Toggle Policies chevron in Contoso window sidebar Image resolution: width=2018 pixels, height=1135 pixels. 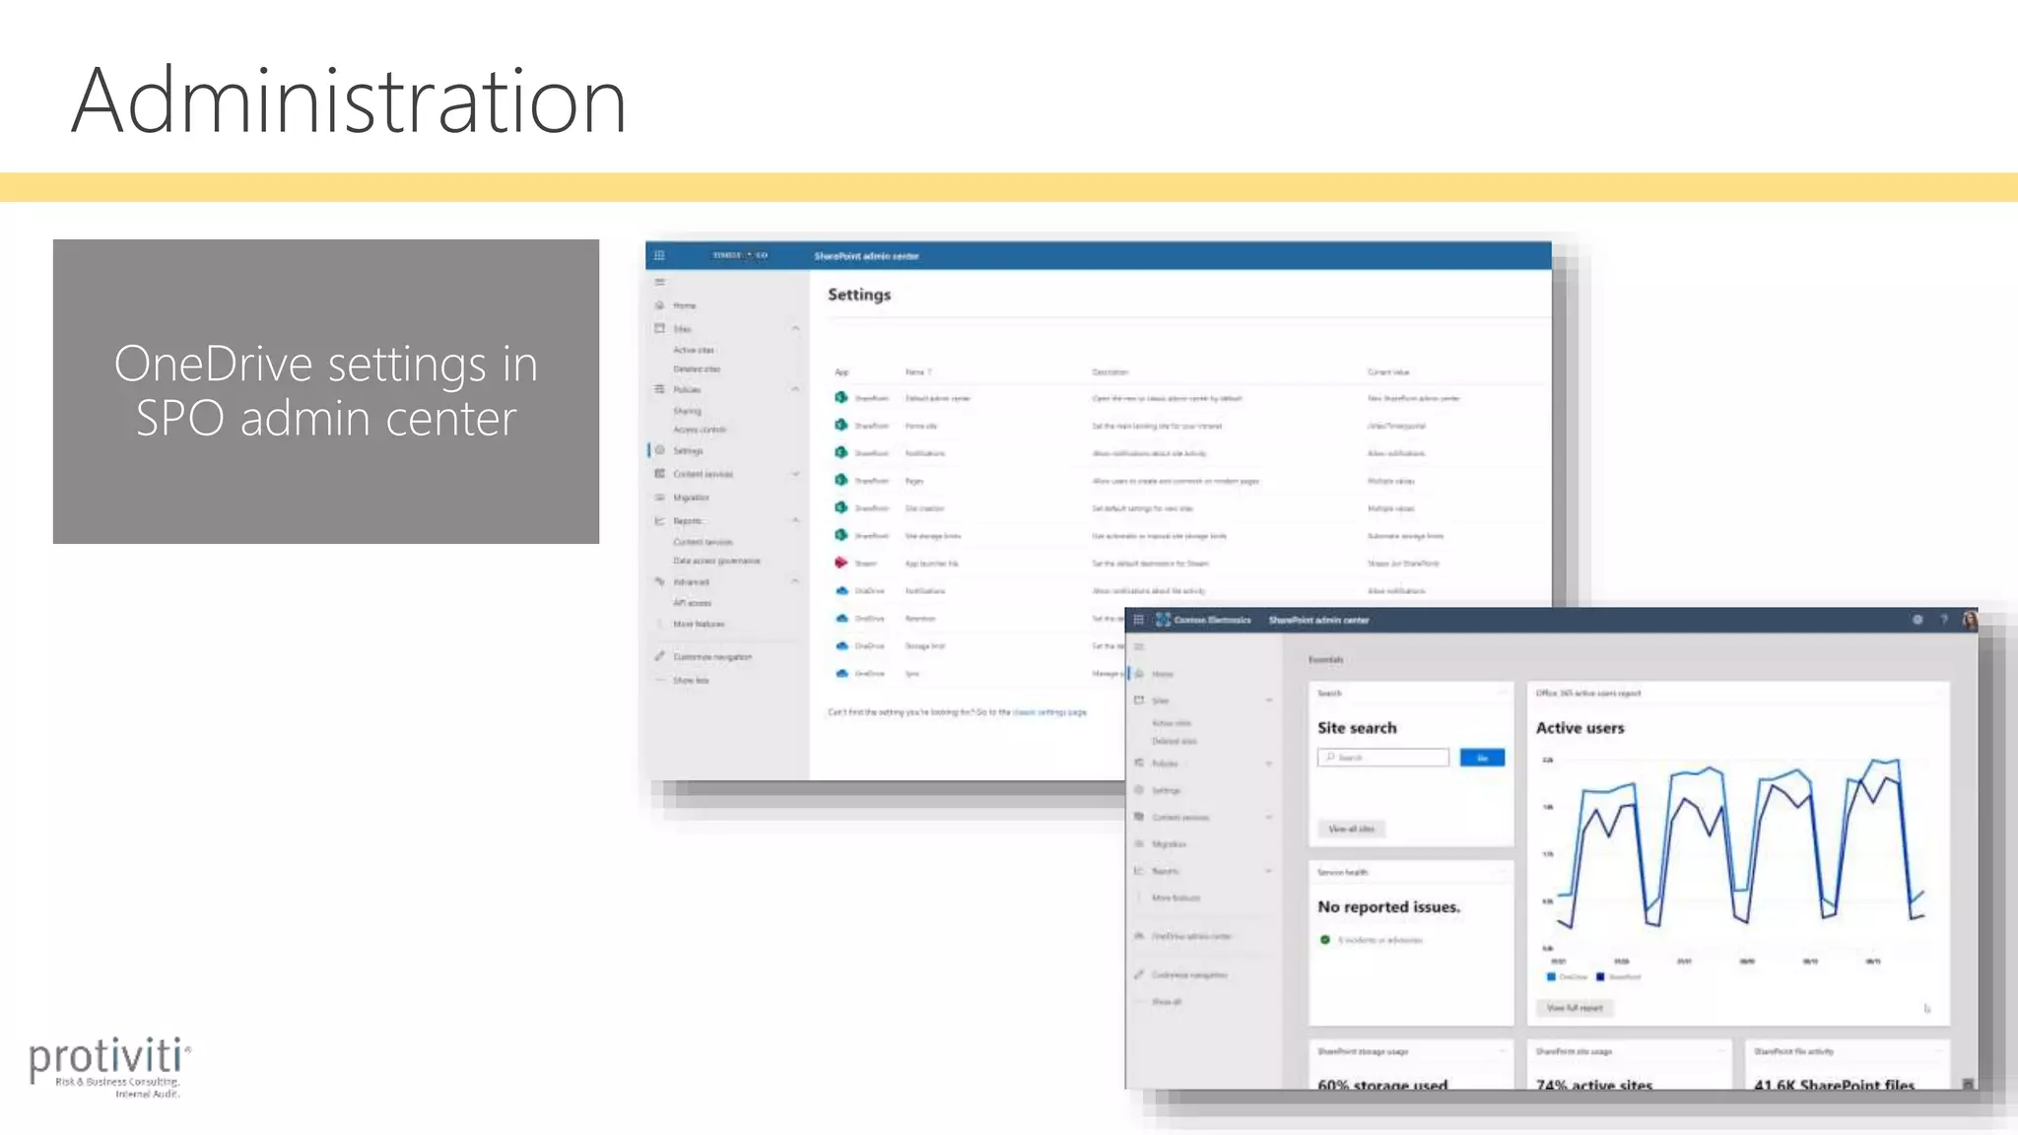click(1269, 764)
